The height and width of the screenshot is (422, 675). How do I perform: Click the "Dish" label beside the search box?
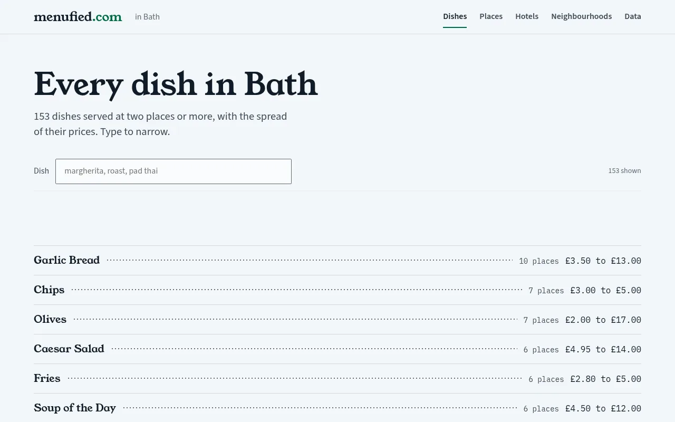(x=41, y=171)
